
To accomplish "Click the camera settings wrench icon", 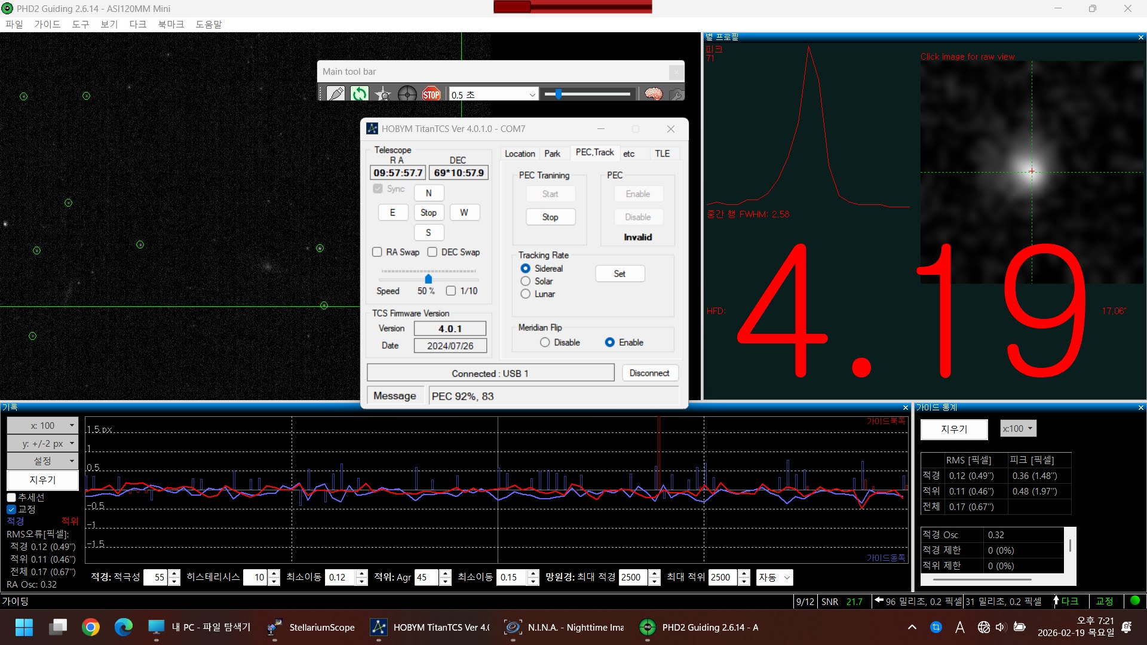I will [676, 94].
